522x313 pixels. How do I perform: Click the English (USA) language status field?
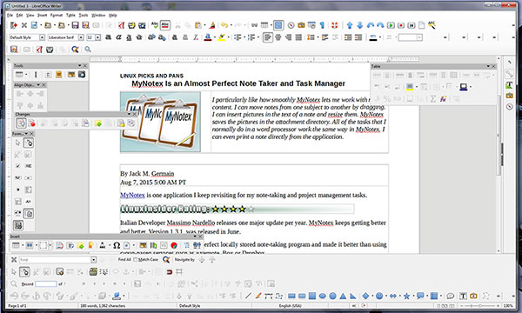291,306
